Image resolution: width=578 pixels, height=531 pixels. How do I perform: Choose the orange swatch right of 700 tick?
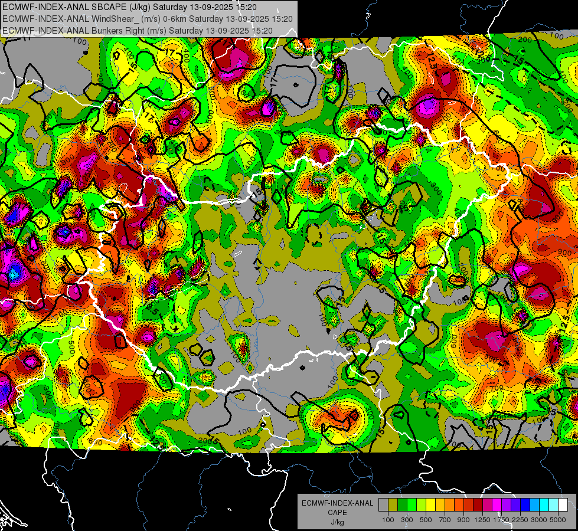coord(449,504)
